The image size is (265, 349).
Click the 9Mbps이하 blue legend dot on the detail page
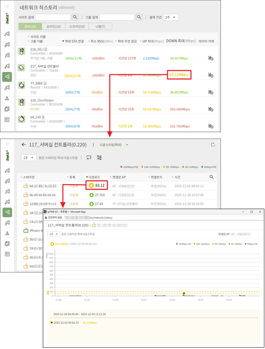[202, 167]
